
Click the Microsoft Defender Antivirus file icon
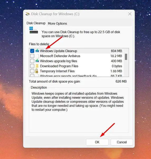click(x=37, y=56)
